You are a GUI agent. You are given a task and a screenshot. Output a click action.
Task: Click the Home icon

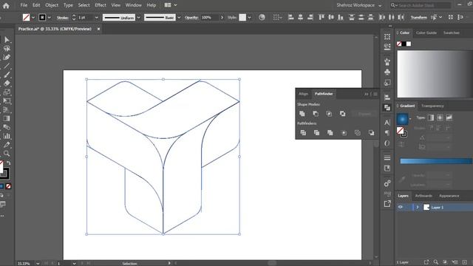click(x=6, y=5)
